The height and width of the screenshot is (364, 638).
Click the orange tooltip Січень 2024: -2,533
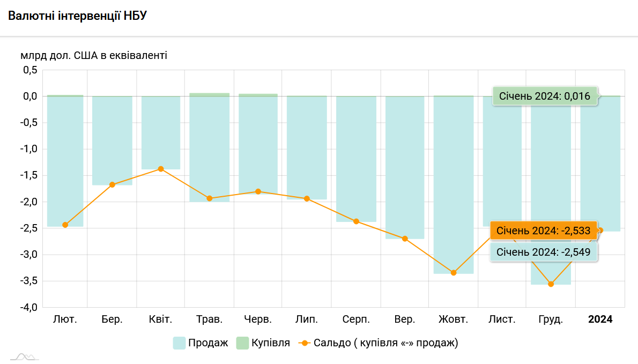pos(544,231)
